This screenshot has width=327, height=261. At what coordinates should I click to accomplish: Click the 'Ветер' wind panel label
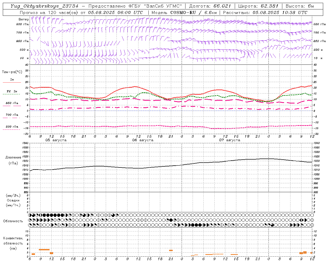24,19
